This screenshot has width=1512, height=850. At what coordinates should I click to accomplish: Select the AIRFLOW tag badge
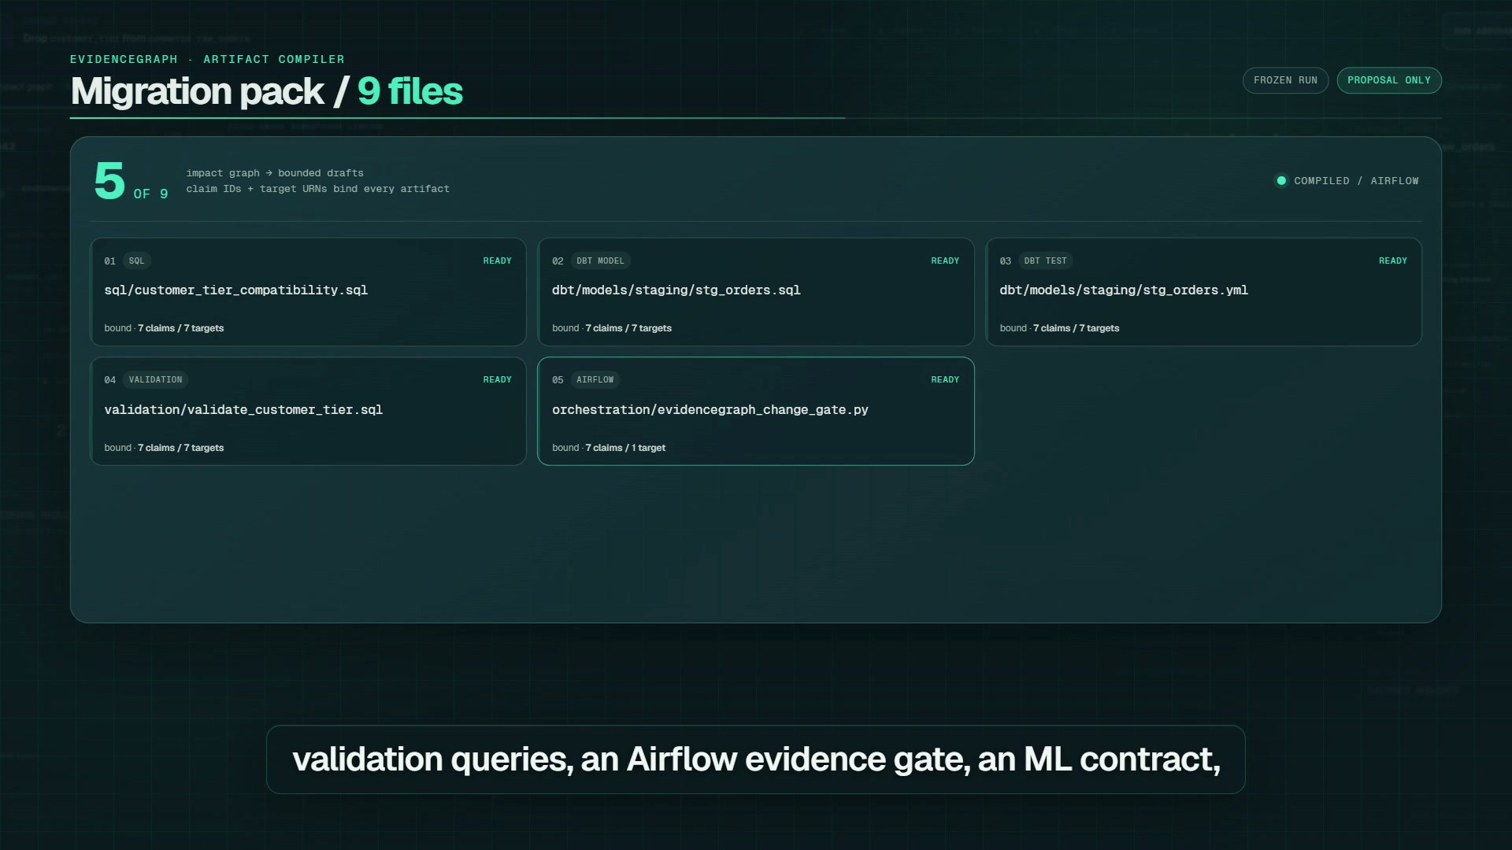pyautogui.click(x=595, y=379)
